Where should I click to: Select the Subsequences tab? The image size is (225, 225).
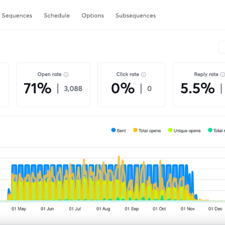pos(136,16)
